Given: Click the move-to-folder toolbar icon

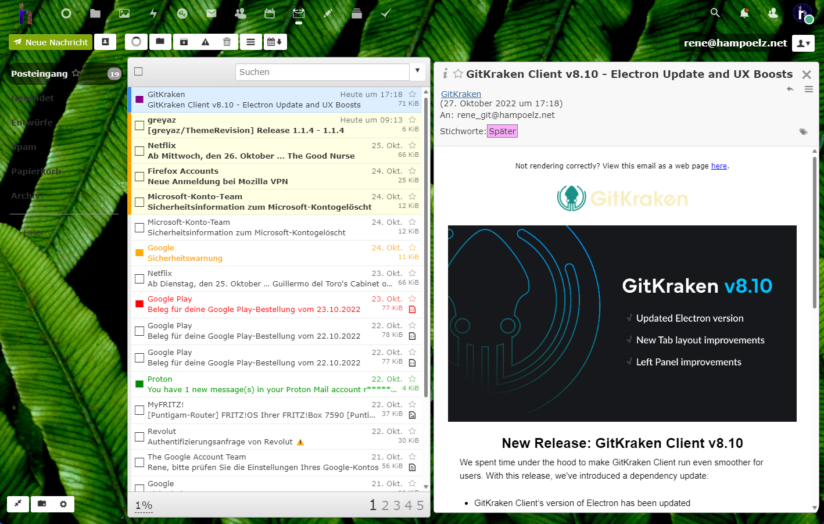Looking at the screenshot, I should point(160,42).
